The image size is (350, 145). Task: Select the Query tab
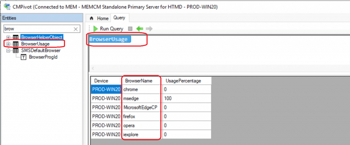tap(119, 18)
